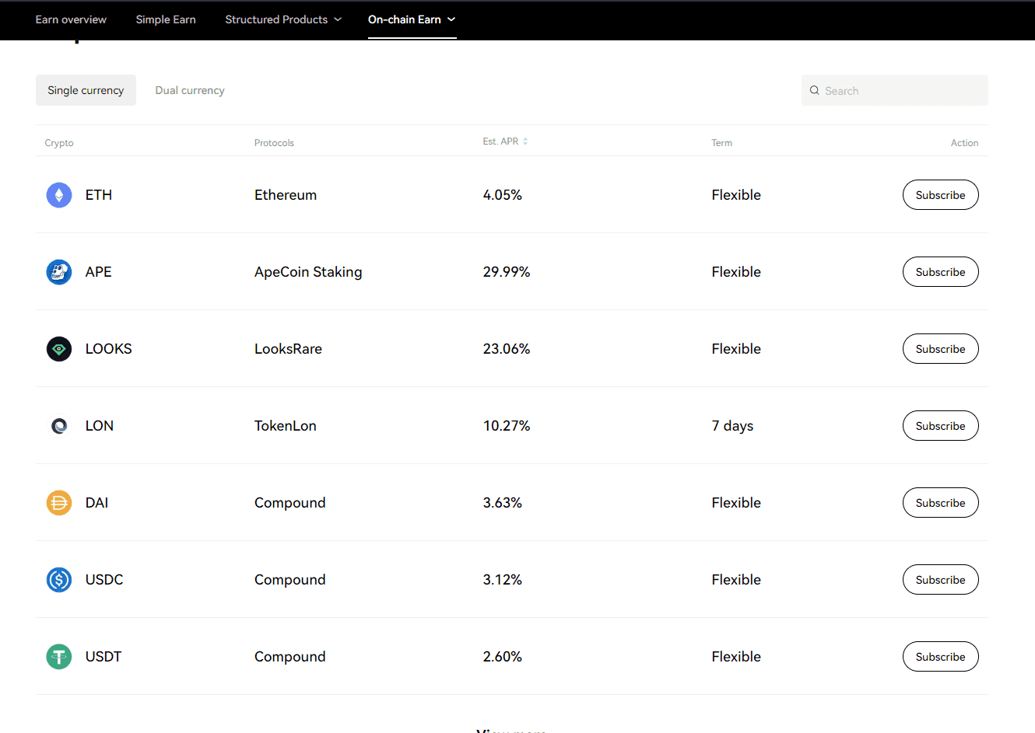The image size is (1035, 733).
Task: Click the search magnifier icon
Action: tap(815, 91)
